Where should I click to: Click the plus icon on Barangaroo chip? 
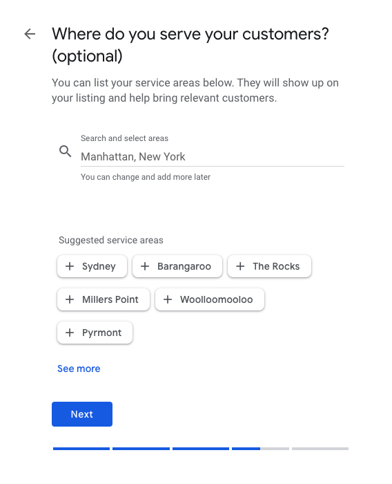(145, 266)
